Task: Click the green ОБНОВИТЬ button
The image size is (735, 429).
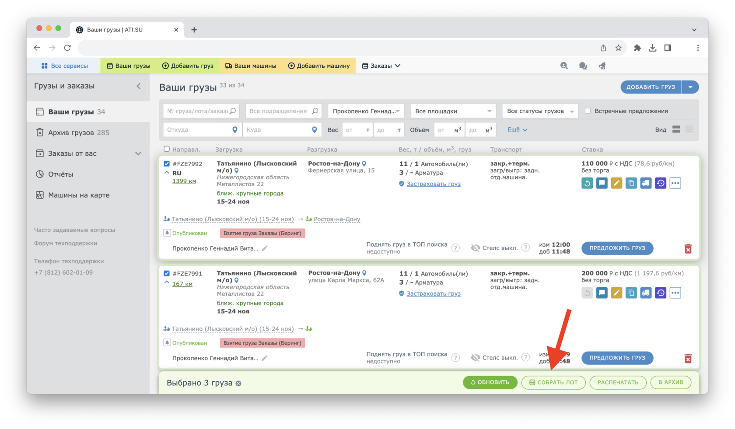Action: coord(490,382)
